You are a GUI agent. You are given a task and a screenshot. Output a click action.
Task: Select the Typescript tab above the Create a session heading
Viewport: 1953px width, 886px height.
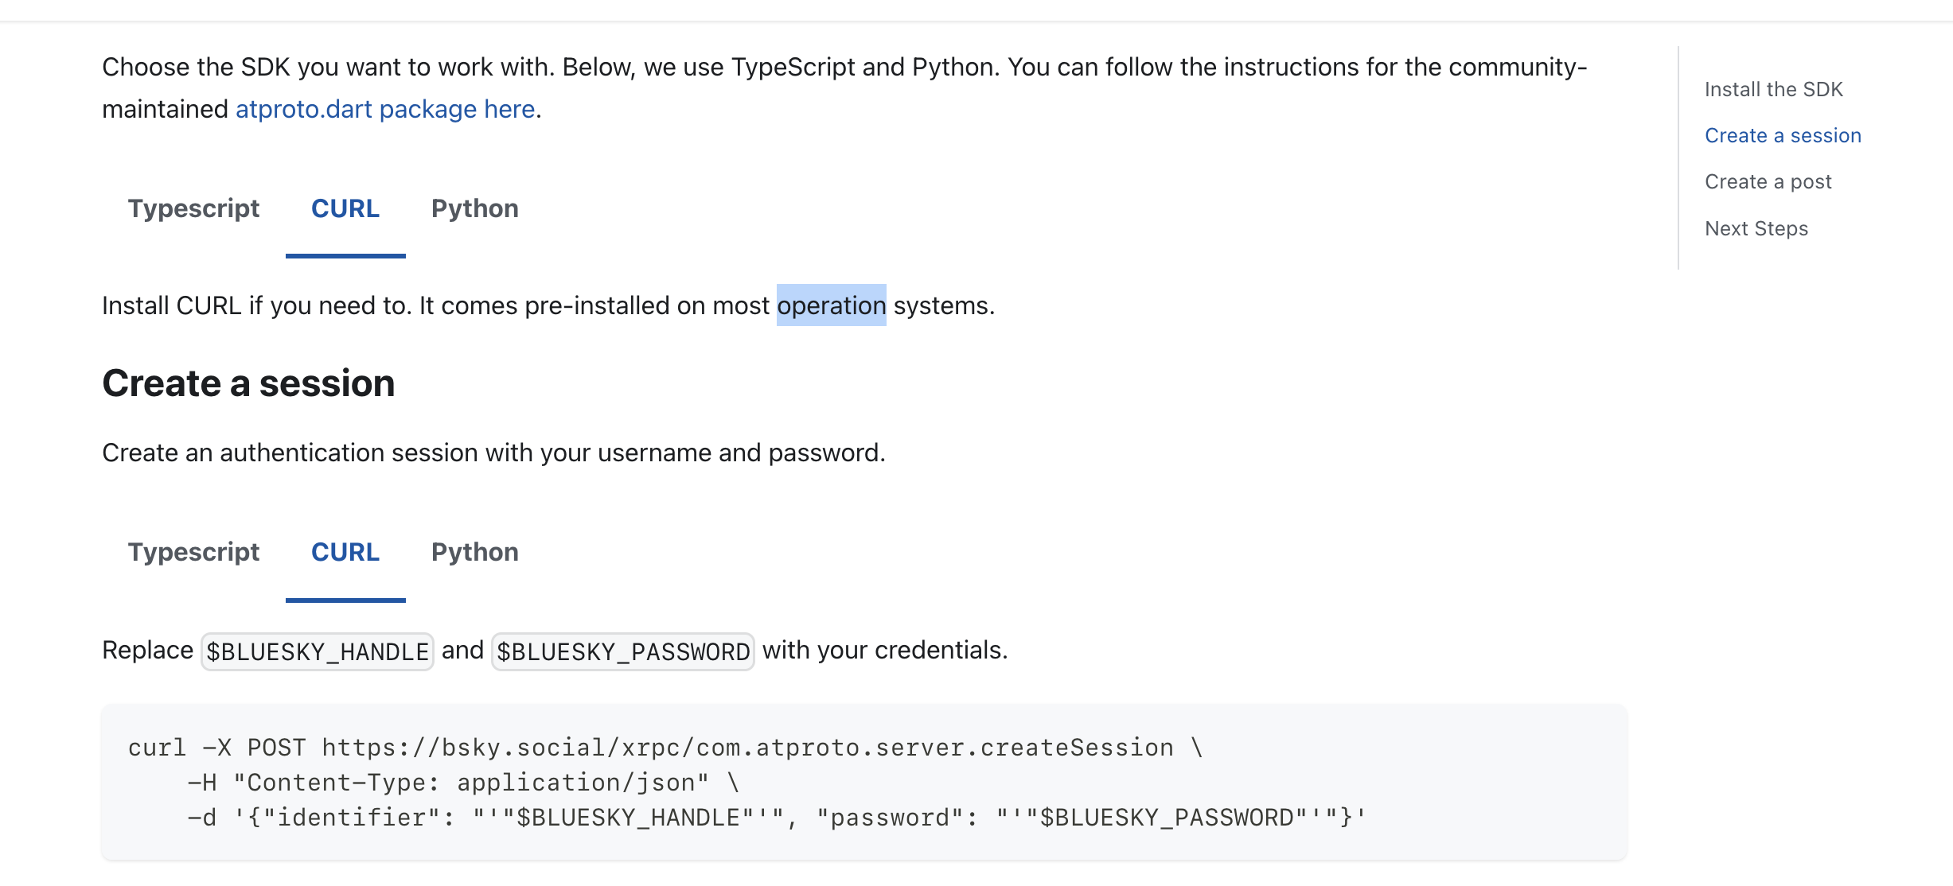(193, 208)
